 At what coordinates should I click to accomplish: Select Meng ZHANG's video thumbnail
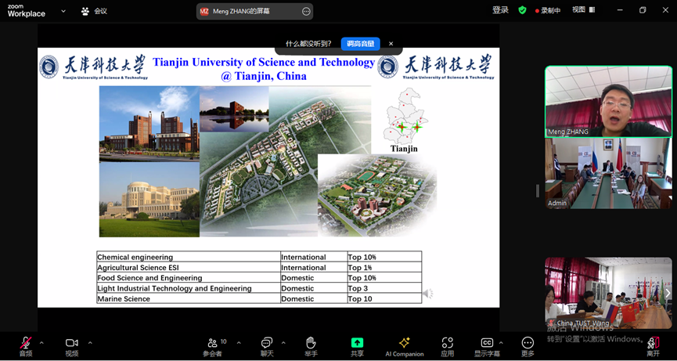(x=608, y=102)
